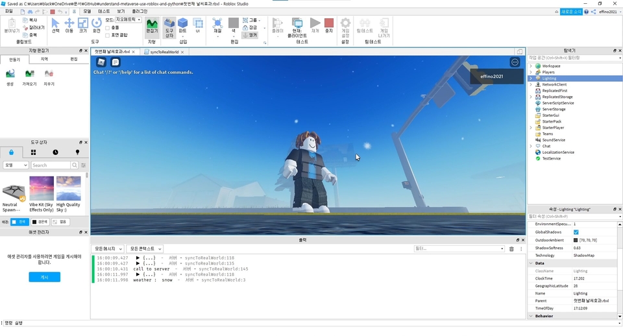Click the Resume (재개) play triangle
Viewport: 623px width, 336px height.
click(315, 25)
